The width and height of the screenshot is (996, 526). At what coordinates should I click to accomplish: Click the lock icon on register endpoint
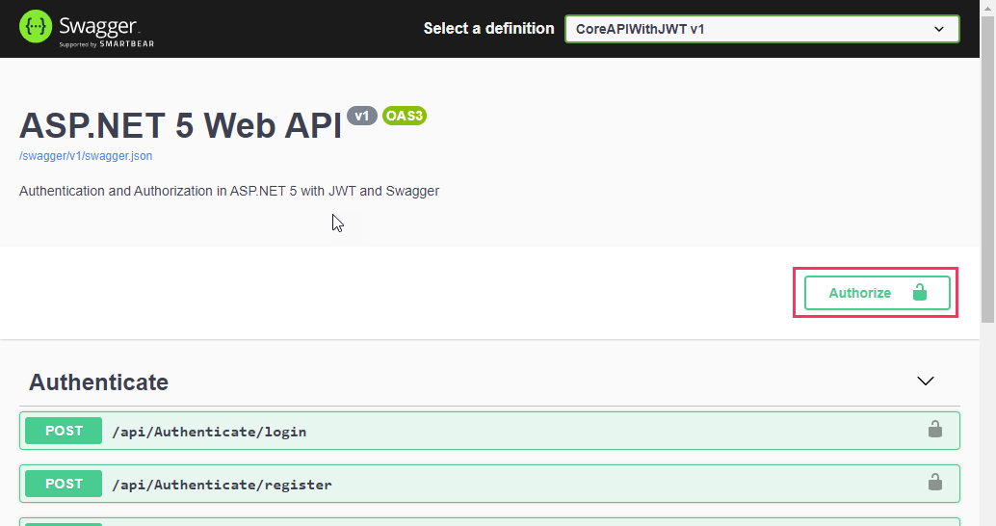click(x=935, y=482)
